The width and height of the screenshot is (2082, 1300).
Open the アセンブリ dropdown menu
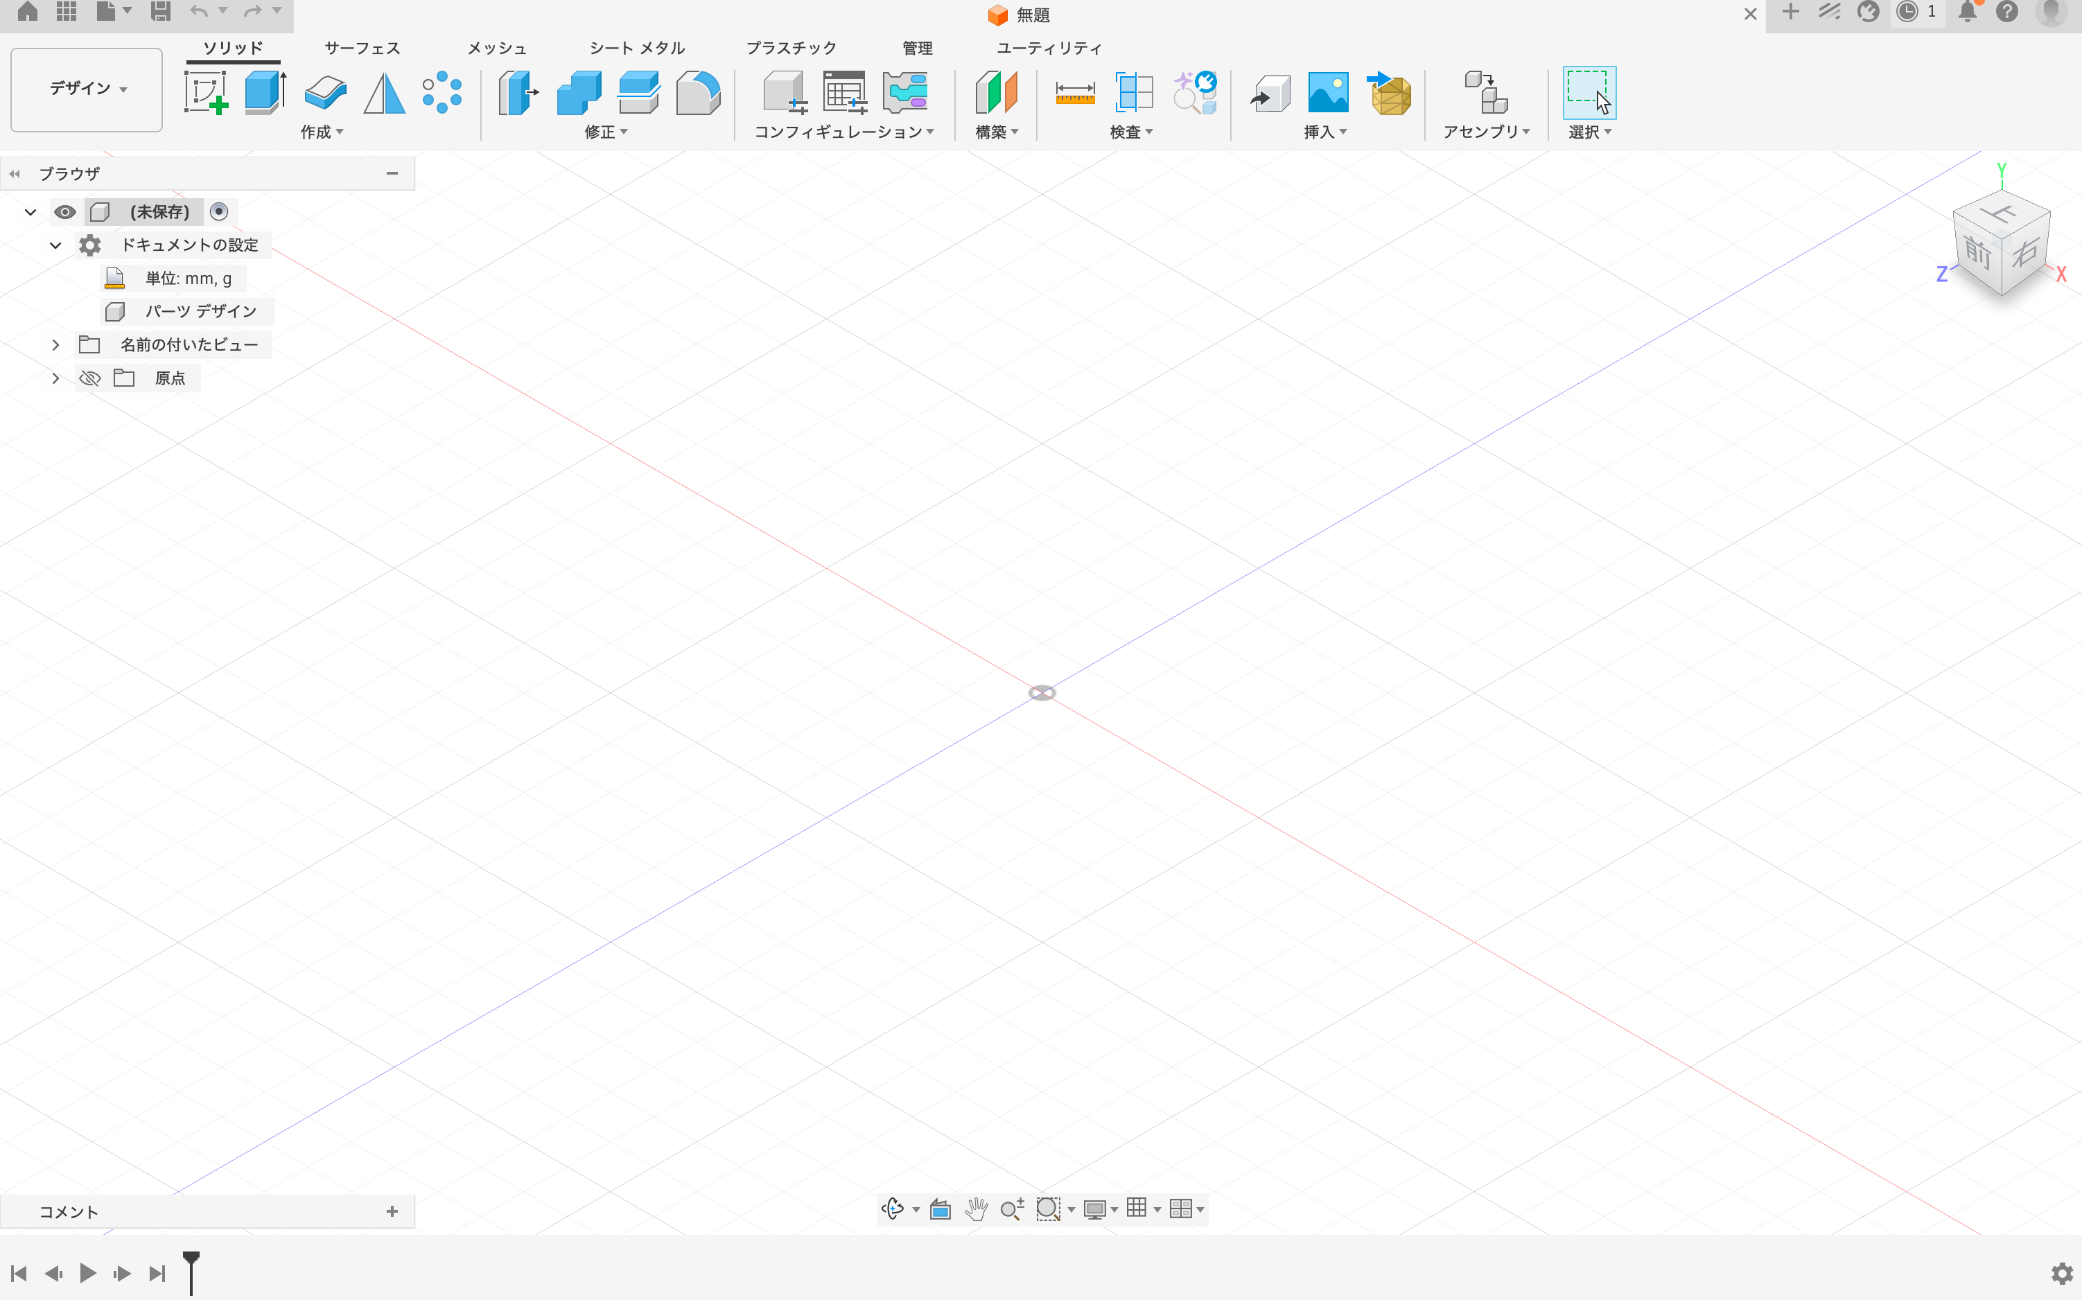click(x=1486, y=132)
